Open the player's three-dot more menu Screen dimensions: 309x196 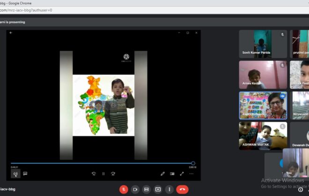pos(191,174)
